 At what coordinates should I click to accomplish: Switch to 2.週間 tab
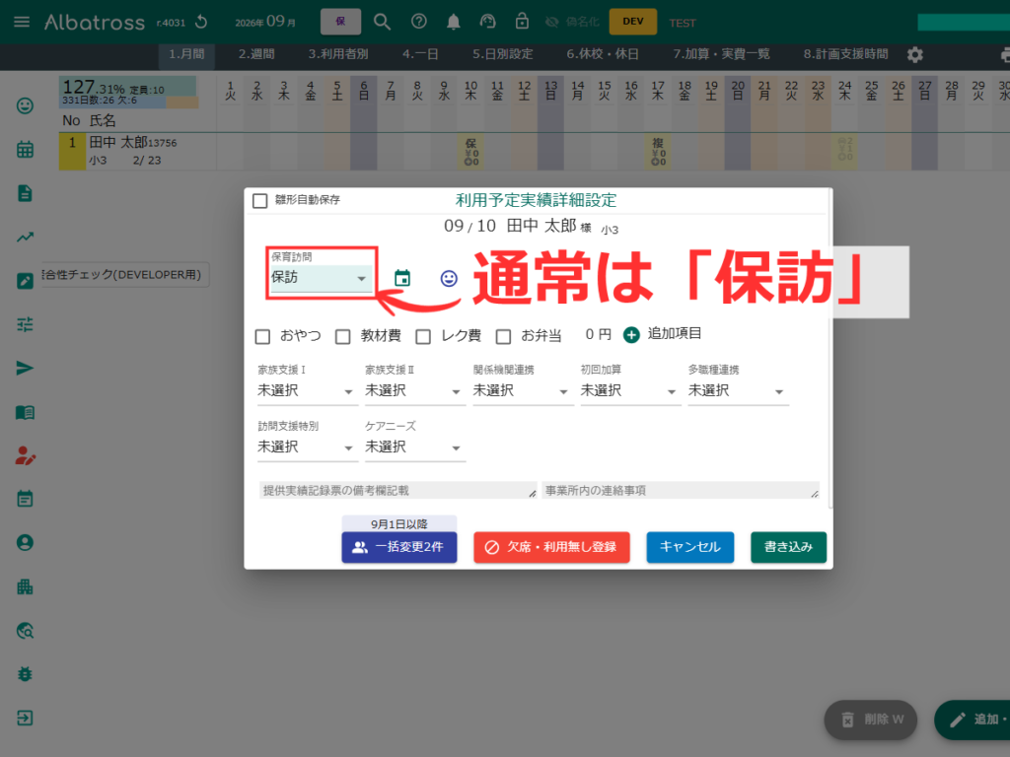point(256,54)
